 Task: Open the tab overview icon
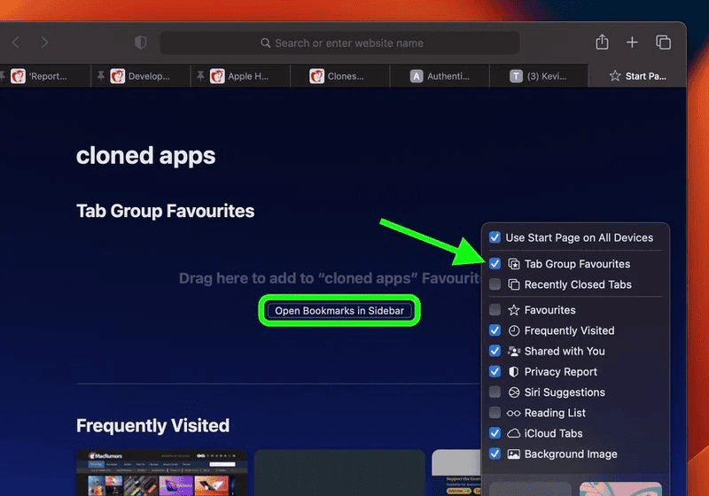663,43
